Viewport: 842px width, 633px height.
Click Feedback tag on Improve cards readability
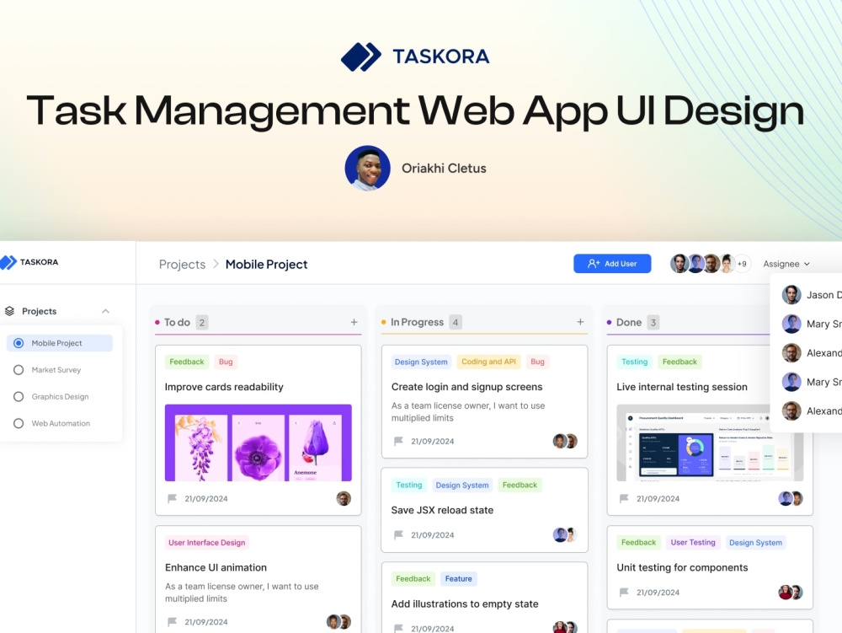[x=186, y=362]
